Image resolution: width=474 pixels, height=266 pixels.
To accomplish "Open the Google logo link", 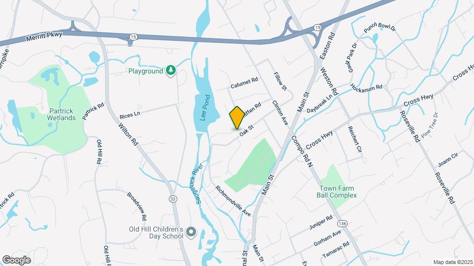I will pyautogui.click(x=16, y=260).
